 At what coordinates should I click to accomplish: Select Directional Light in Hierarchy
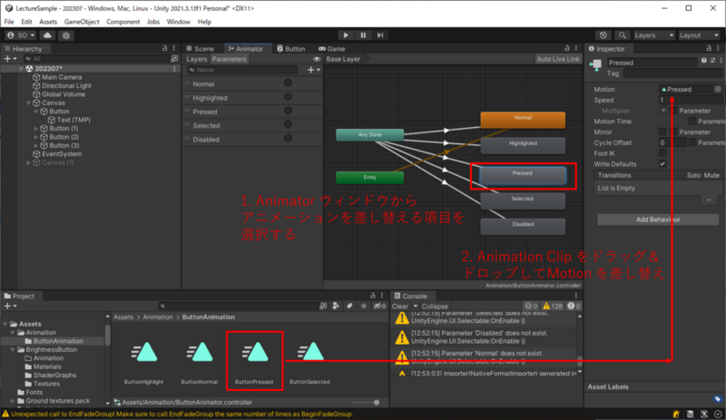click(x=66, y=85)
